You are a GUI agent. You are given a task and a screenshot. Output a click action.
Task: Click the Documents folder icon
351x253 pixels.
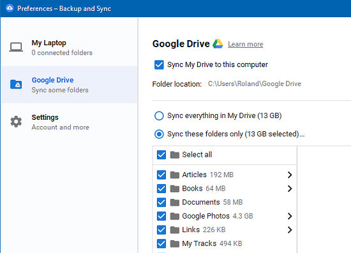click(175, 202)
